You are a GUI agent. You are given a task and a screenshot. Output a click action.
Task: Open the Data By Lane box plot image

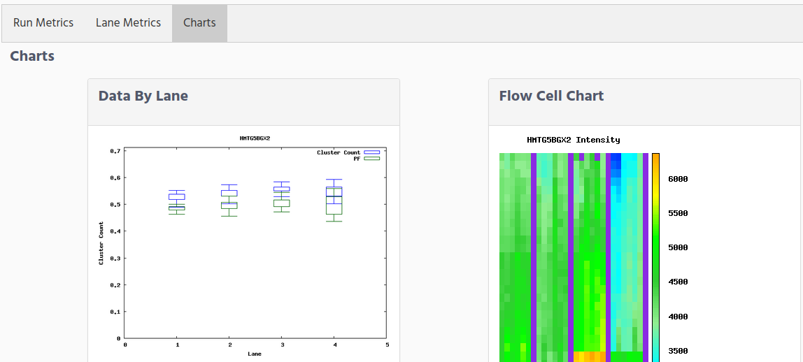(x=243, y=247)
